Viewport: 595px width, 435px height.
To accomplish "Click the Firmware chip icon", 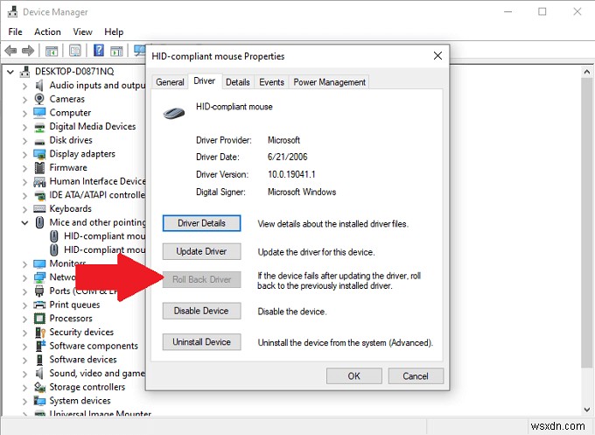I will pos(39,168).
